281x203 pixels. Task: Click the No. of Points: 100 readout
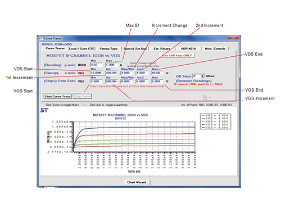[x=206, y=105]
